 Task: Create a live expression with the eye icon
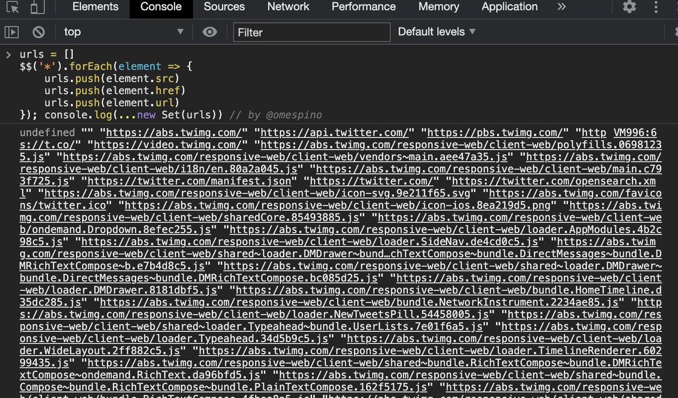[210, 32]
